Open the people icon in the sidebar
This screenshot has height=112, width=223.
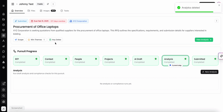click(x=4, y=41)
